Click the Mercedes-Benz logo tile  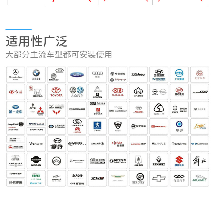click(16, 75)
